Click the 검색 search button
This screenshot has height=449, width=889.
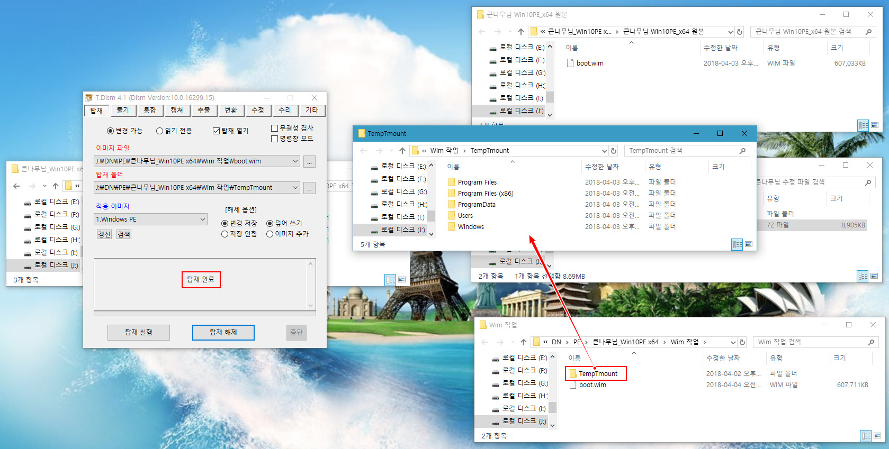tap(124, 234)
